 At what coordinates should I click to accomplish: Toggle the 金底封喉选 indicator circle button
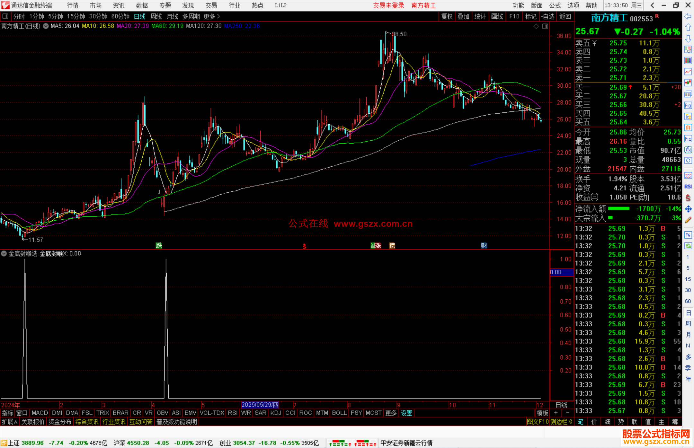click(4, 253)
